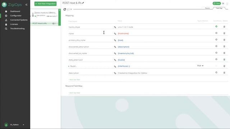Open the Post type of action dropdown
230x129 pixels.
(x=200, y=66)
